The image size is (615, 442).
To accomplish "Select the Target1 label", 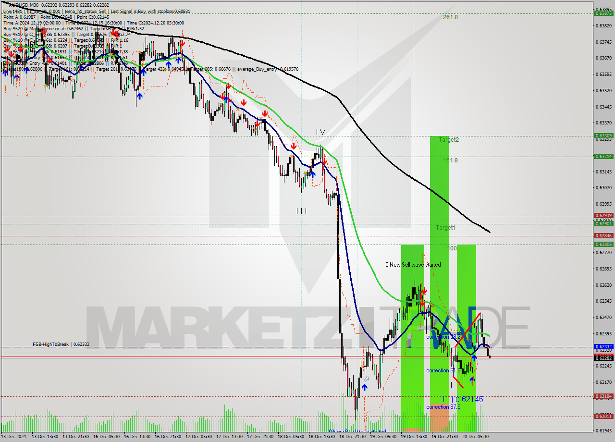I will pyautogui.click(x=445, y=227).
